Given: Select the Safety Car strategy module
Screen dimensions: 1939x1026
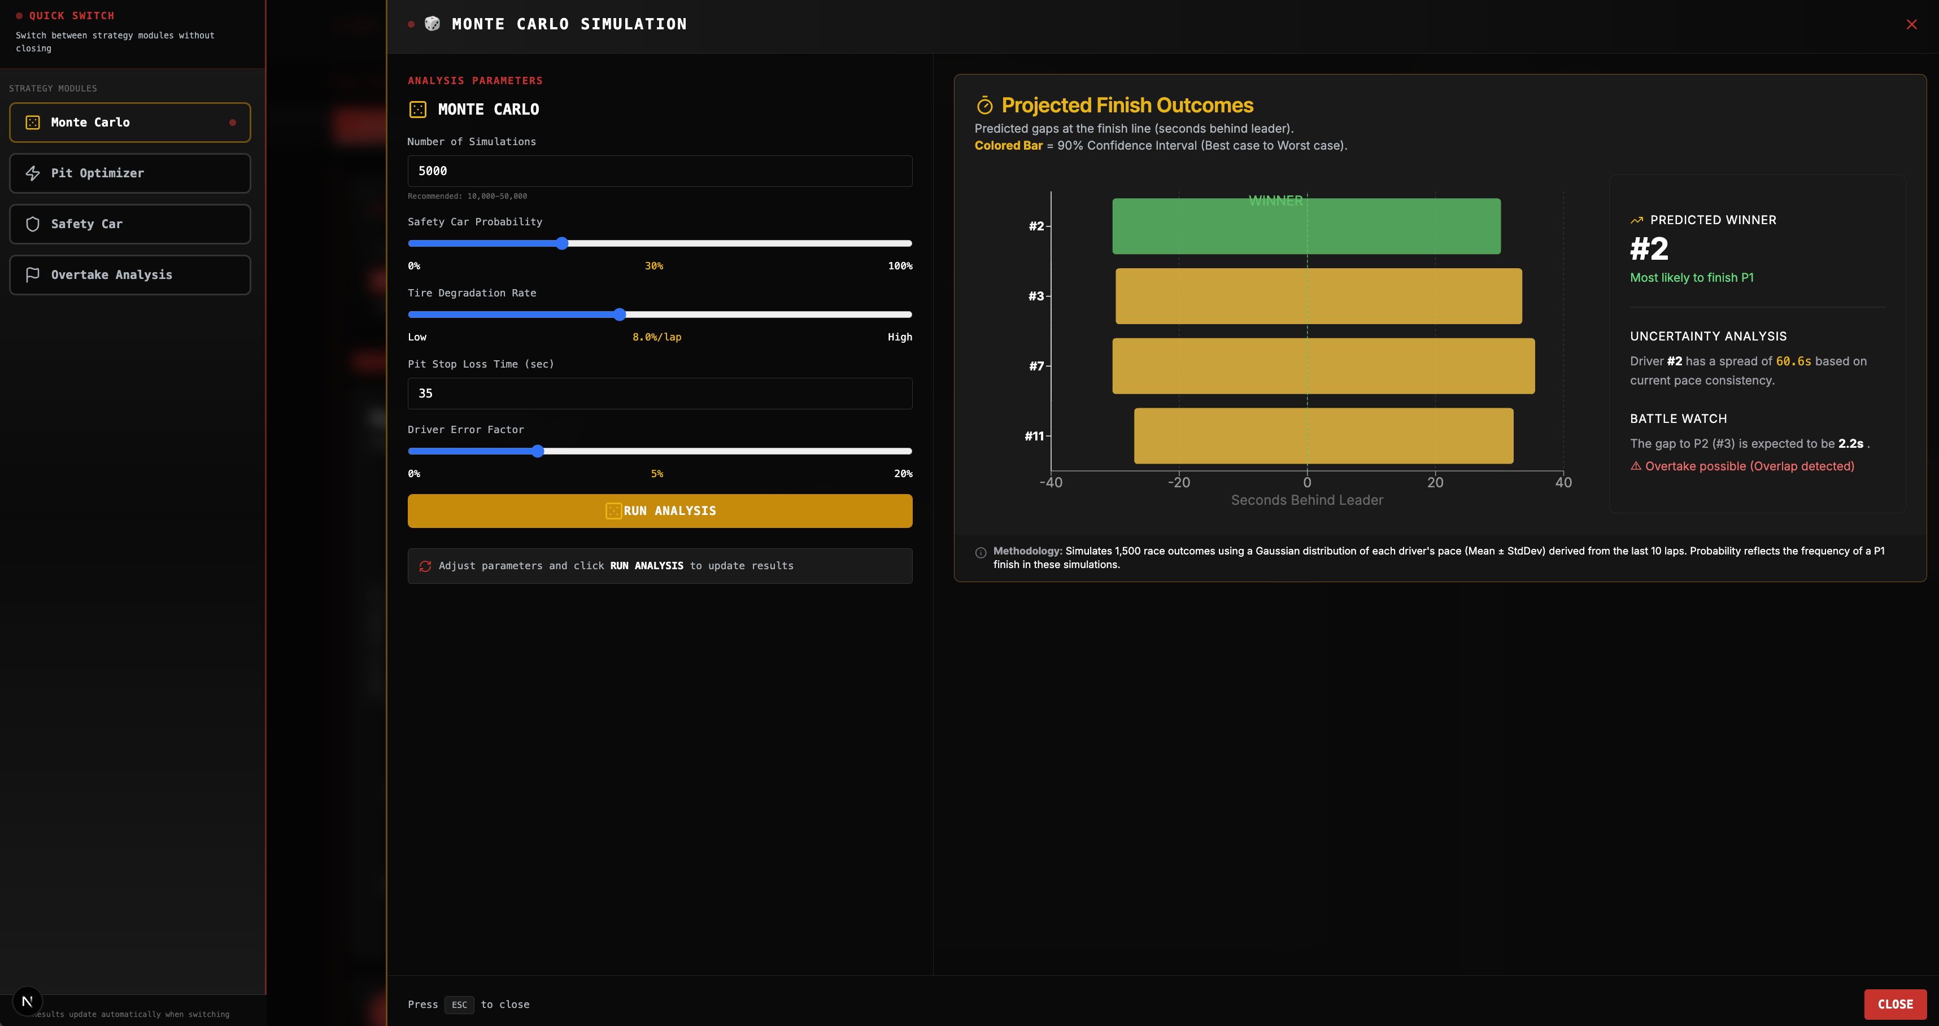Looking at the screenshot, I should point(129,224).
